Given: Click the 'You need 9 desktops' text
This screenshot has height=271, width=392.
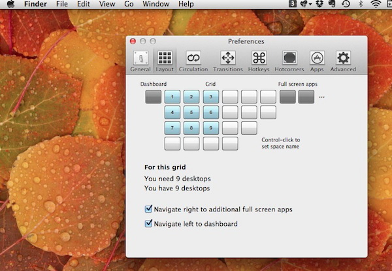Looking at the screenshot, I should tap(178, 179).
